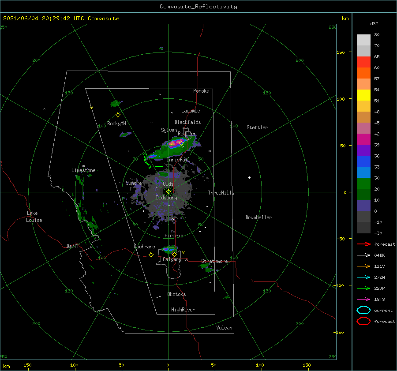Click the Strathmore label

point(214,261)
